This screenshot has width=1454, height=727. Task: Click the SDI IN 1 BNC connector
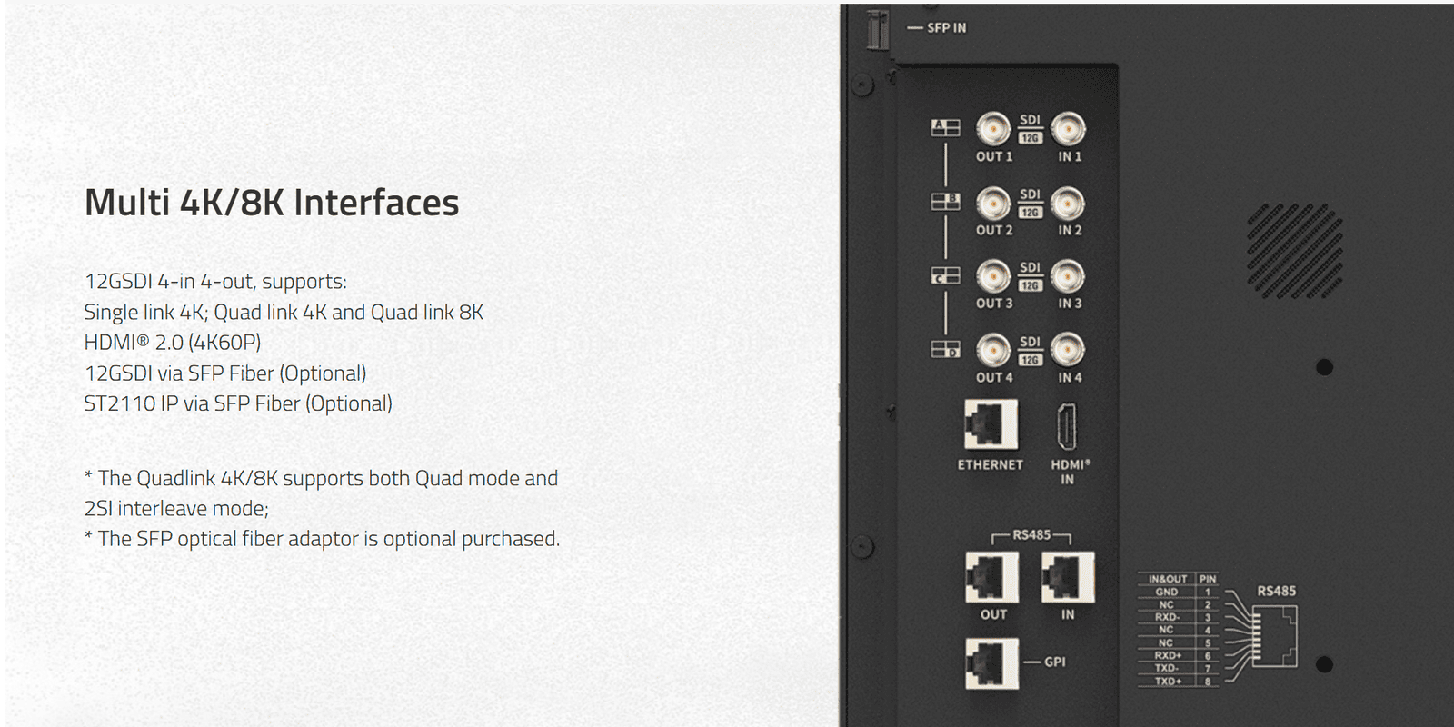click(1068, 129)
